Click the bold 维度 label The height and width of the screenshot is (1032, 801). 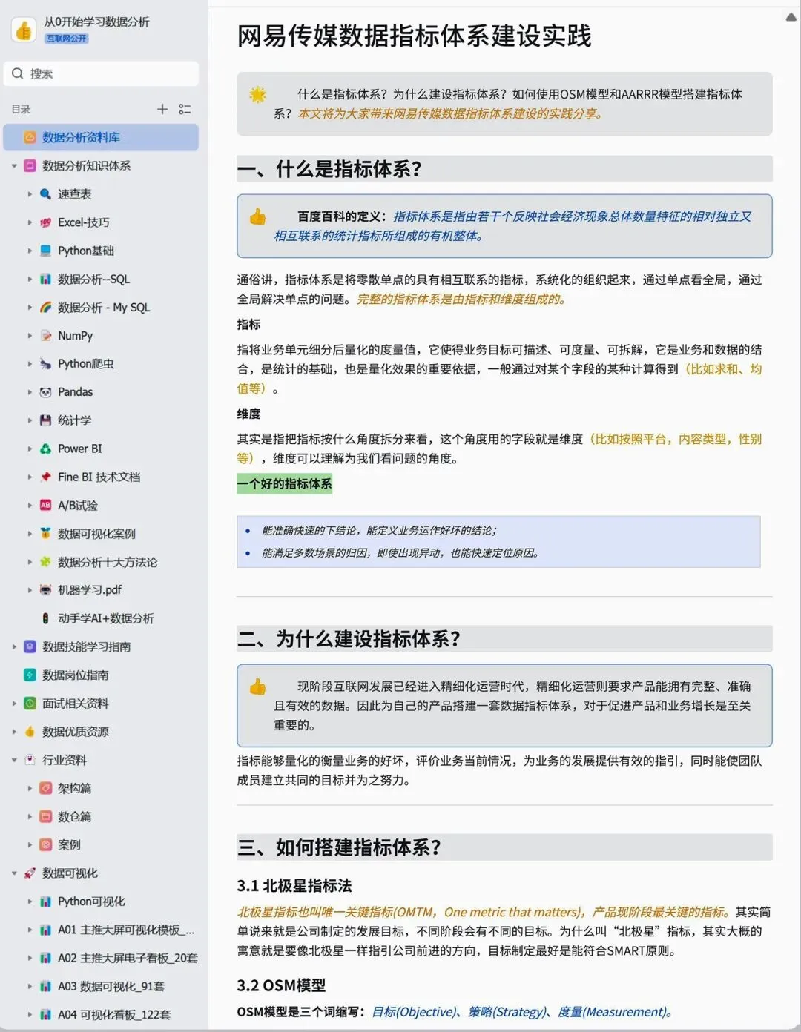click(x=248, y=414)
